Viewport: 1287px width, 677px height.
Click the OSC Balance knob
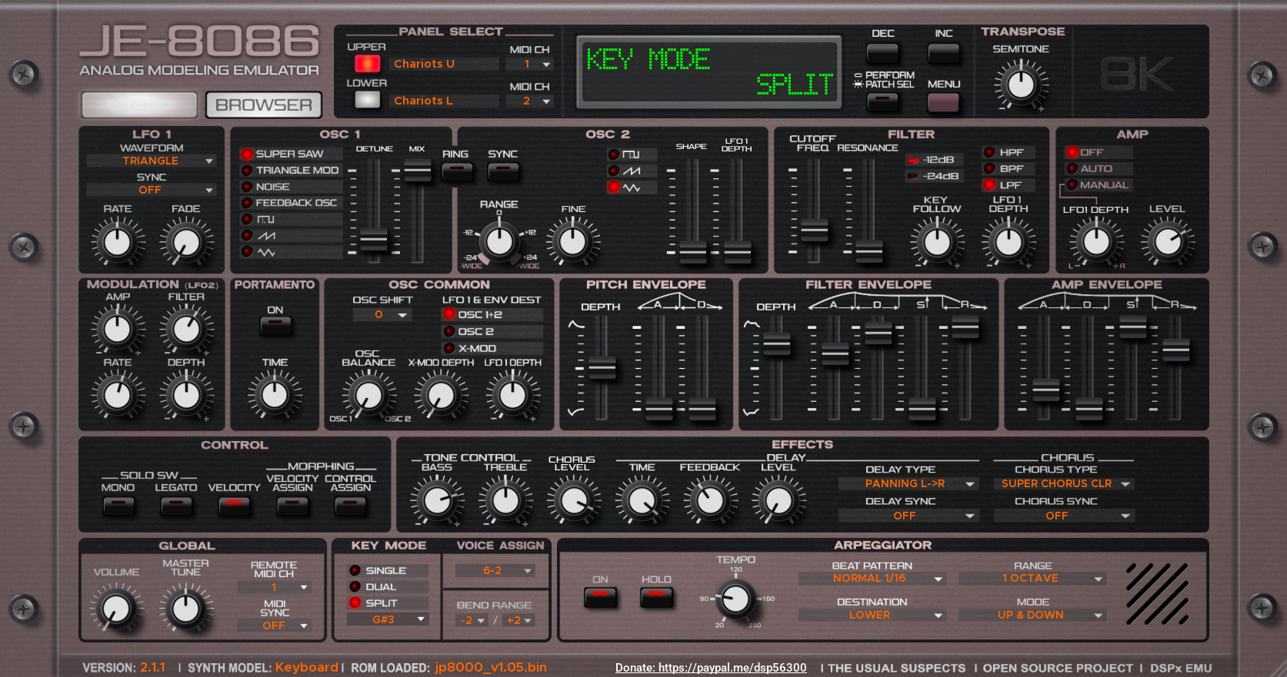click(x=368, y=396)
